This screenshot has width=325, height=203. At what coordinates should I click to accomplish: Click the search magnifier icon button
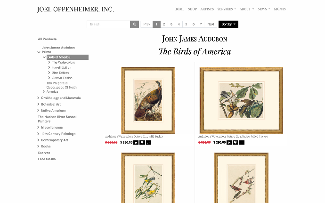tap(134, 24)
